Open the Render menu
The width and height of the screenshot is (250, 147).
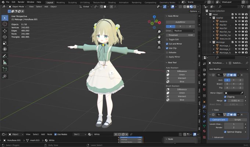click(21, 2)
